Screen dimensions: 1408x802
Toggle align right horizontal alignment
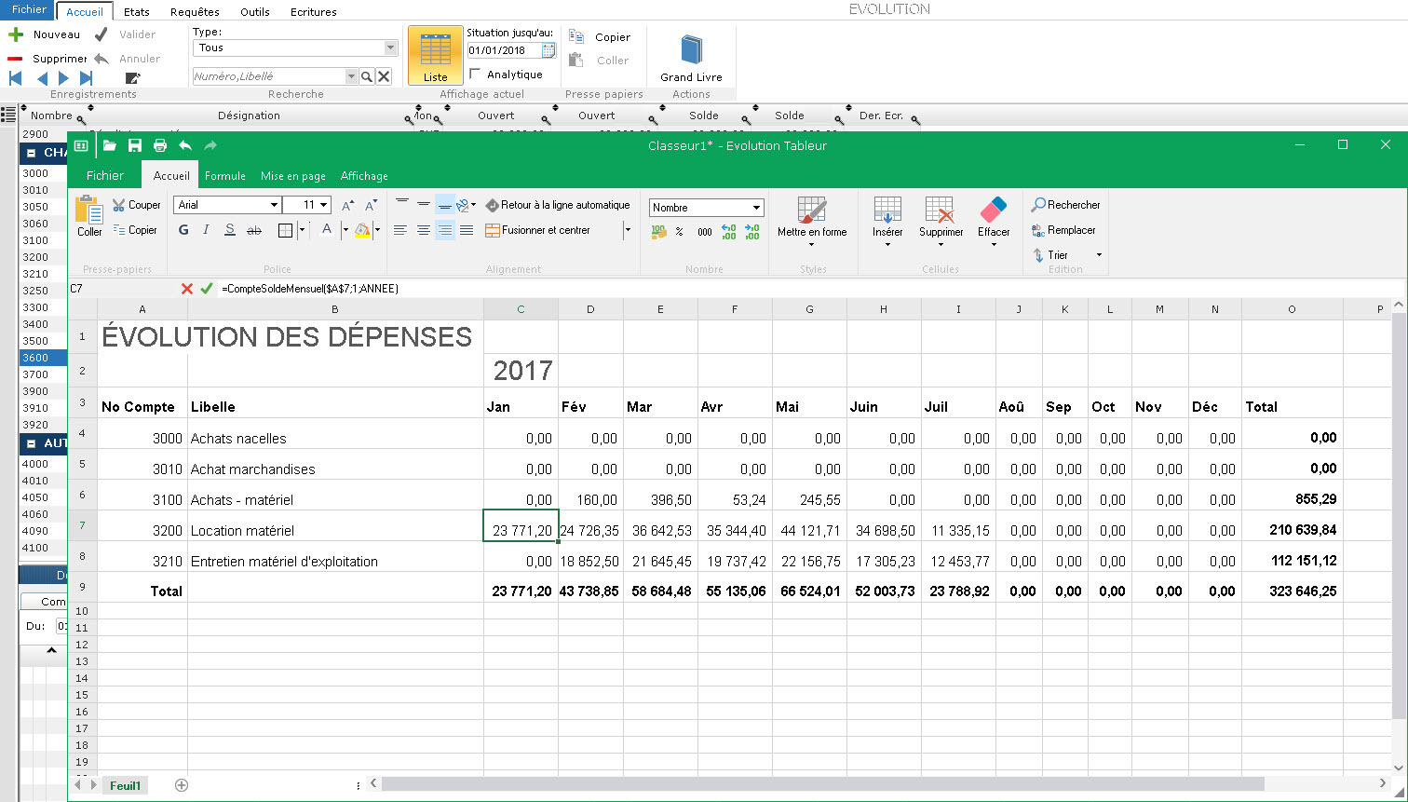pyautogui.click(x=445, y=230)
